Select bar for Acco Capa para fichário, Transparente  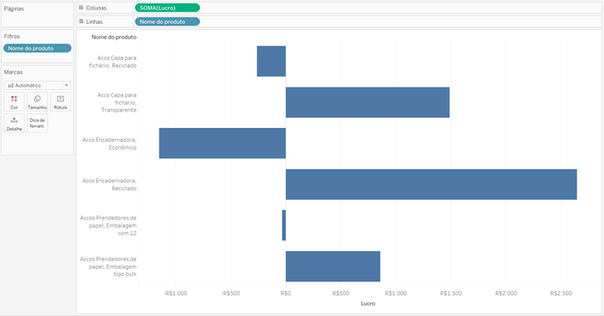pos(368,102)
